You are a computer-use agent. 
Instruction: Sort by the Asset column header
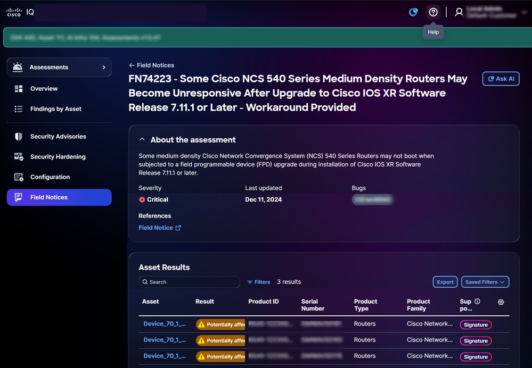coord(150,301)
